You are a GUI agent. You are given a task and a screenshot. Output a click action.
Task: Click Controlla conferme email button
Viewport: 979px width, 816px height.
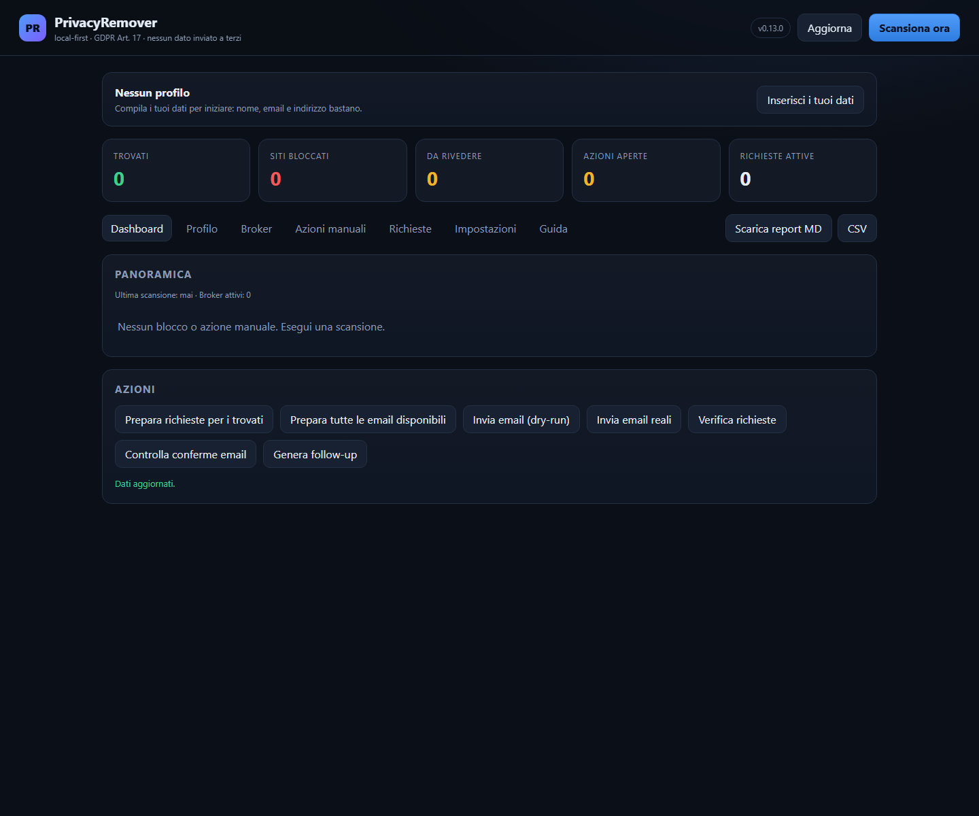(186, 454)
